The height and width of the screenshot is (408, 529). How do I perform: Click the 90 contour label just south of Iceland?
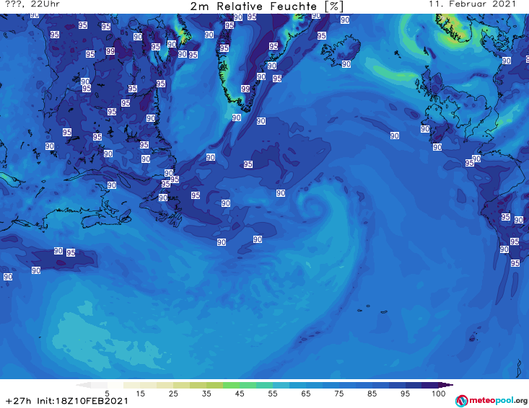coord(346,64)
